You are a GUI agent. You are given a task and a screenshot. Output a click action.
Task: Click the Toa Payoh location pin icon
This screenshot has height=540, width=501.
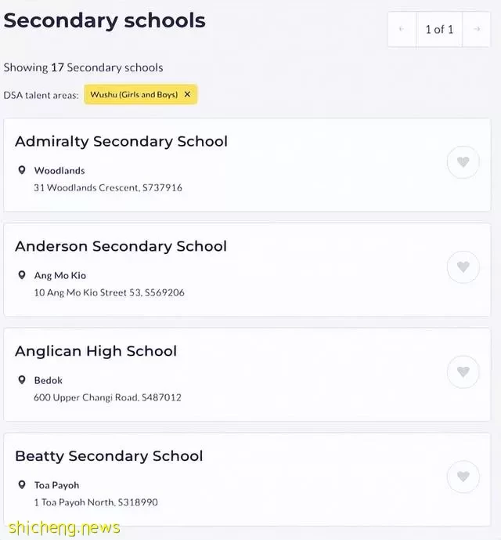[x=22, y=485]
